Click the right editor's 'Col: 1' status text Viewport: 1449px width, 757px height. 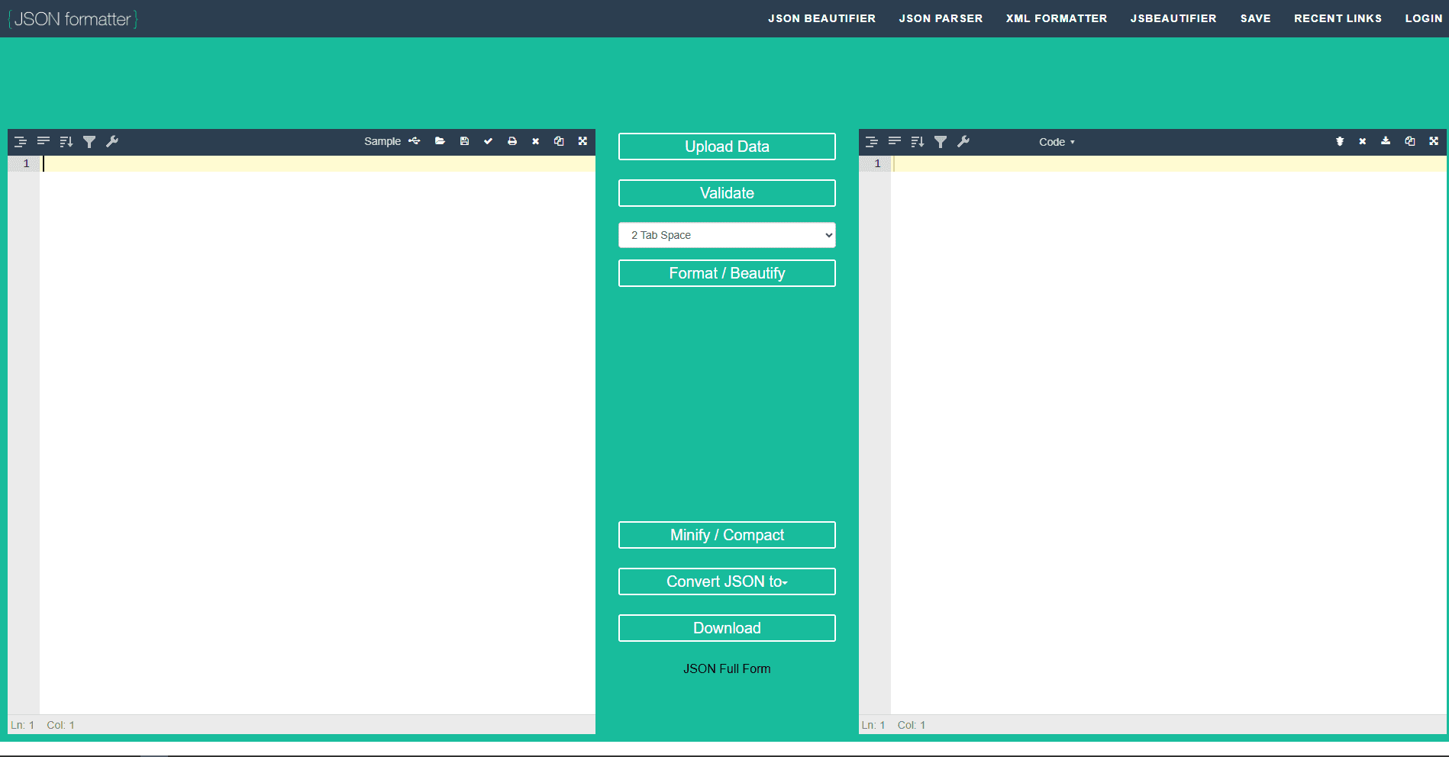pyautogui.click(x=912, y=725)
